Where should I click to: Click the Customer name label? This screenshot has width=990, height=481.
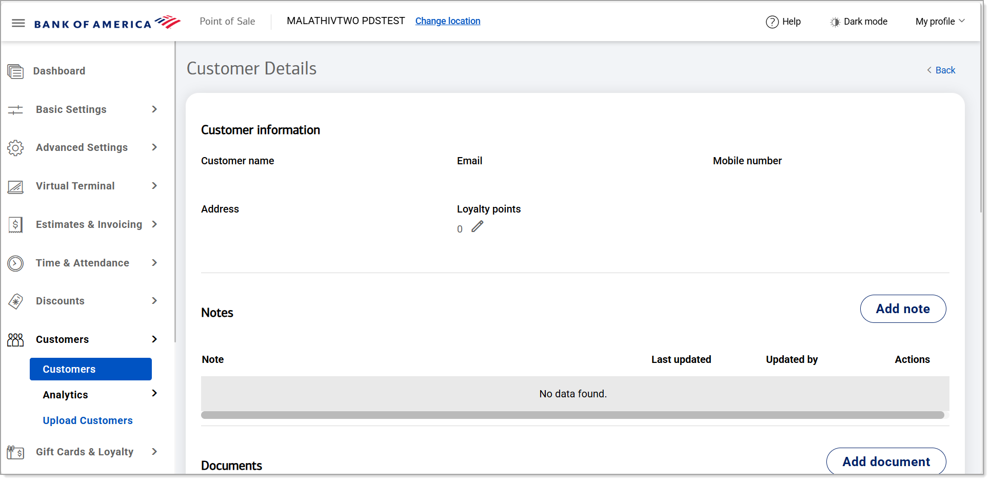coord(237,161)
